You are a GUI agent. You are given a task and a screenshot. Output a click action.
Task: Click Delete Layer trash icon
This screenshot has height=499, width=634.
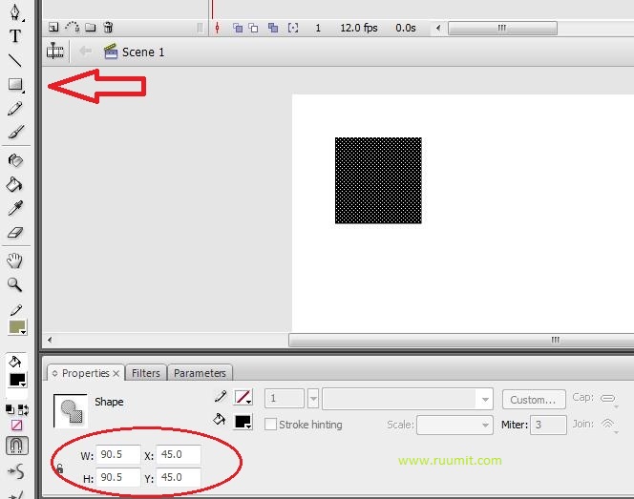pyautogui.click(x=108, y=28)
